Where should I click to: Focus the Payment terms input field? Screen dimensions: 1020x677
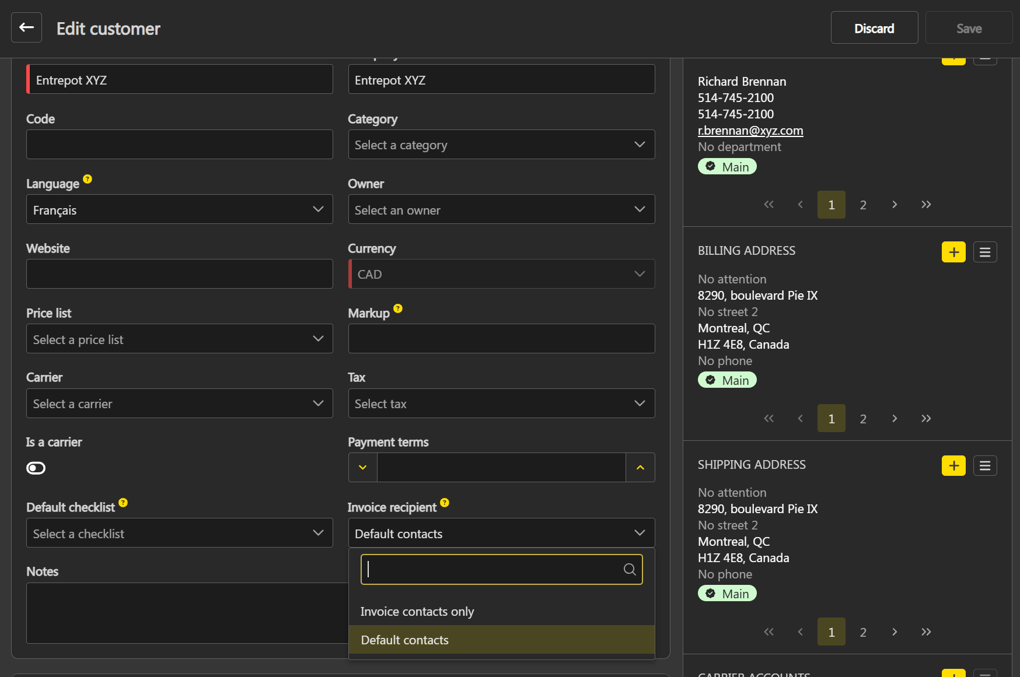pyautogui.click(x=501, y=468)
